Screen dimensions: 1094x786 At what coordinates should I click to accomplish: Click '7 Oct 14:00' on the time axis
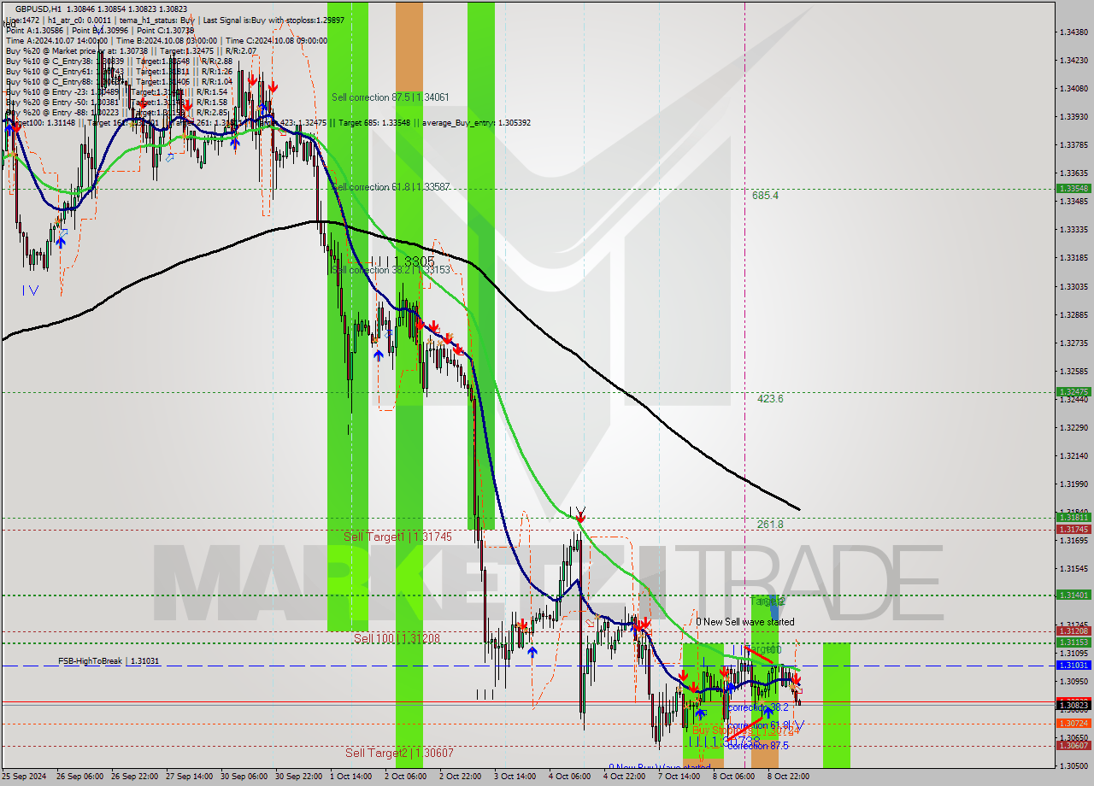679,777
